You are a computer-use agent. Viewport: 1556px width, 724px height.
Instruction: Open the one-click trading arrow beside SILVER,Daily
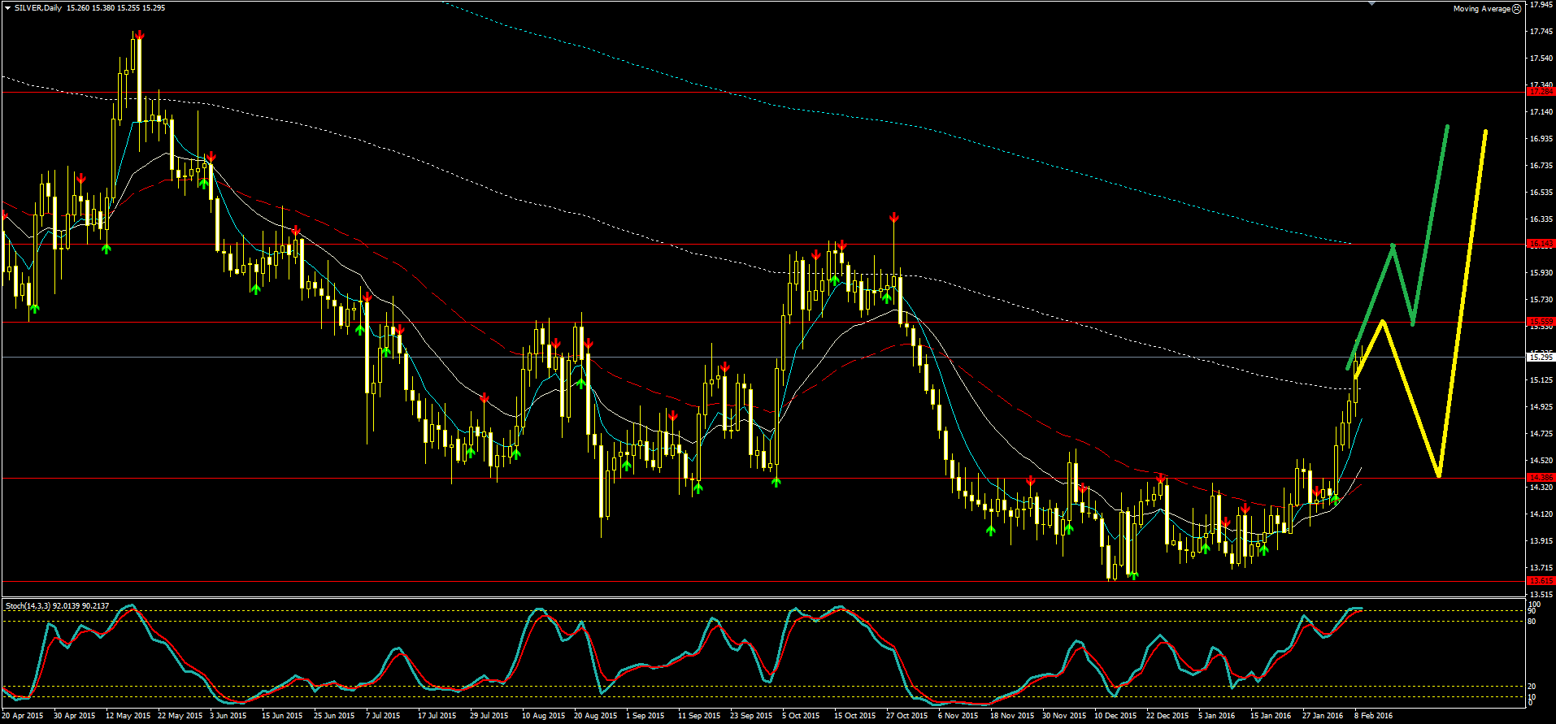(7, 7)
